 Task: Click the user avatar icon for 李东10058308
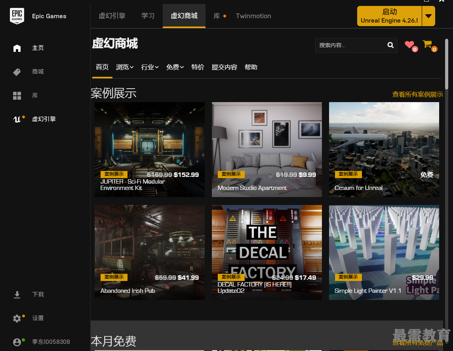coord(17,342)
